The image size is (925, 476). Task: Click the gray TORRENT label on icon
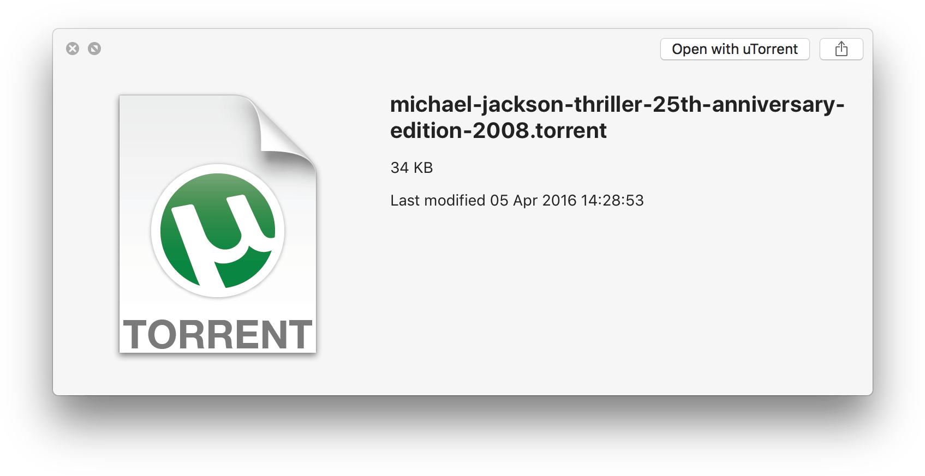tap(218, 334)
